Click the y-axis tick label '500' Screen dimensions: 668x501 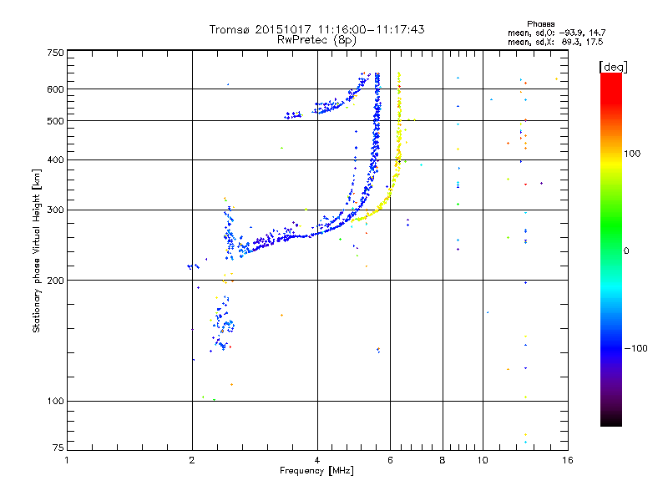coord(55,121)
